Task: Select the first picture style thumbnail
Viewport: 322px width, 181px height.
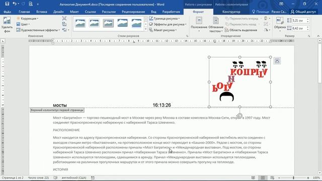Action: point(80,23)
